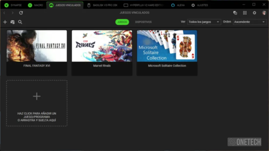Open the Basilisk V3 Pro 35K tab
269x151 pixels.
(x=102, y=5)
